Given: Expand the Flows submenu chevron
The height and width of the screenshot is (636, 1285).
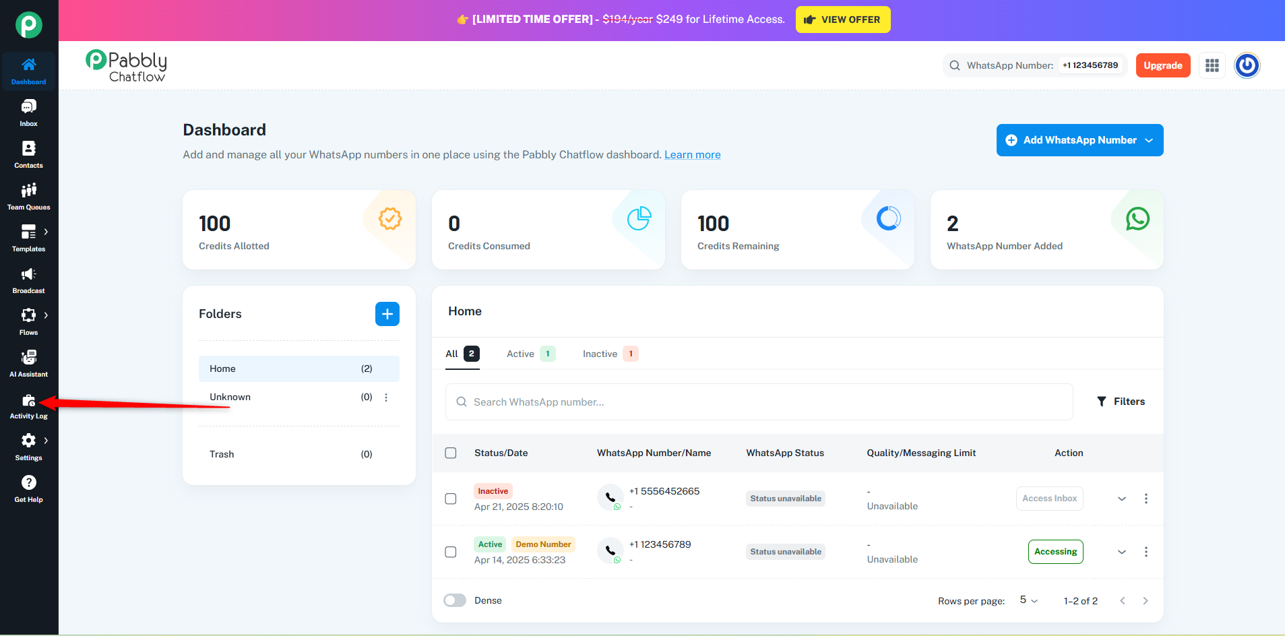Looking at the screenshot, I should point(46,315).
